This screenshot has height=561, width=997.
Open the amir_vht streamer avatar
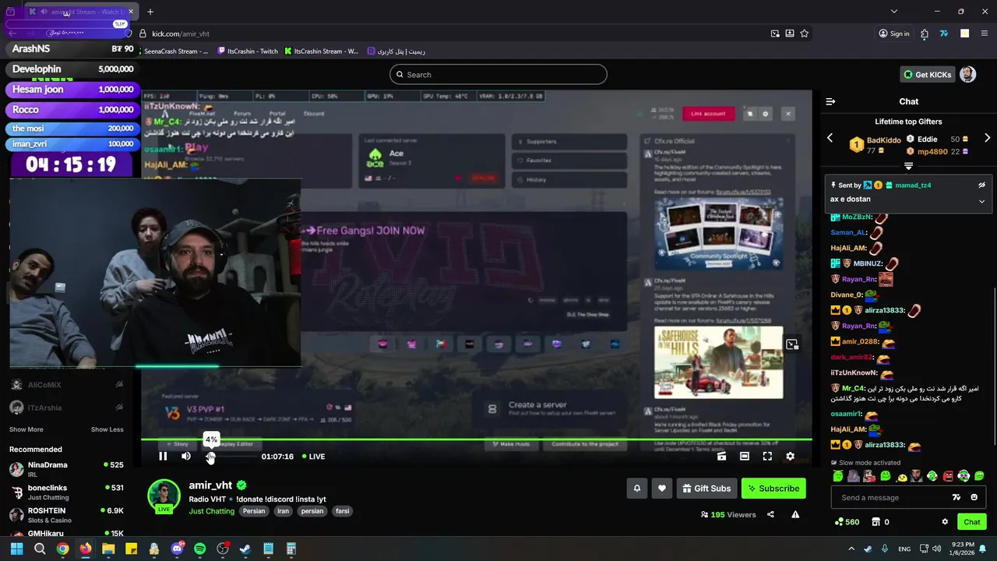[164, 496]
